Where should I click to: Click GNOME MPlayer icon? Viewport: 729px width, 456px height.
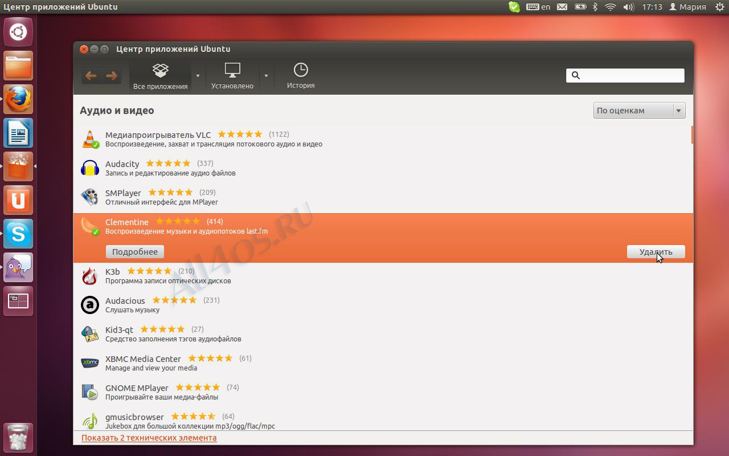[90, 392]
